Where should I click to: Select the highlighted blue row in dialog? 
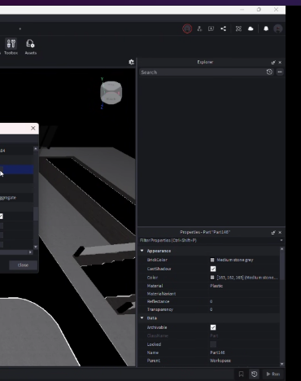(x=16, y=169)
